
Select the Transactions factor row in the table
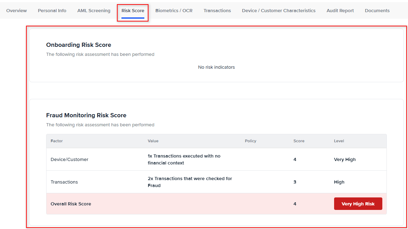point(64,182)
